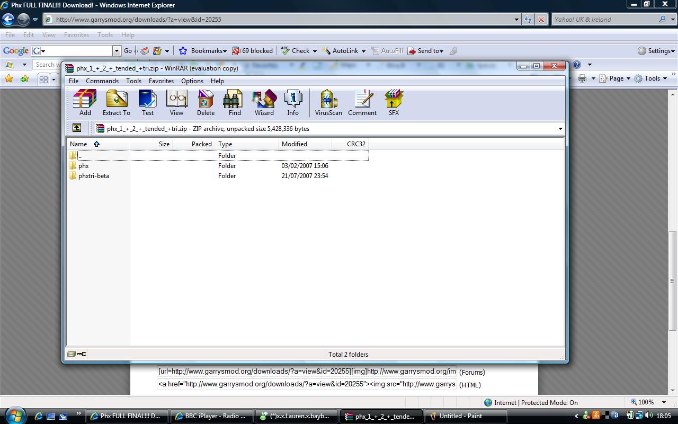678x424 pixels.
Task: Open the IE Page menu dropdown
Action: 614,78
